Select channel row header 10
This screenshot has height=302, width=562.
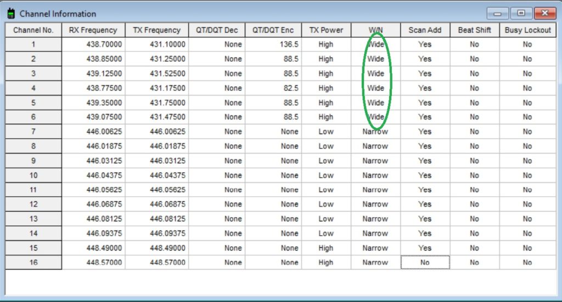[x=33, y=175]
